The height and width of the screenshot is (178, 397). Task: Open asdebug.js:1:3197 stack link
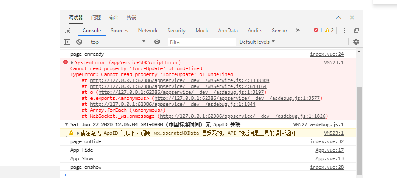coord(181,93)
